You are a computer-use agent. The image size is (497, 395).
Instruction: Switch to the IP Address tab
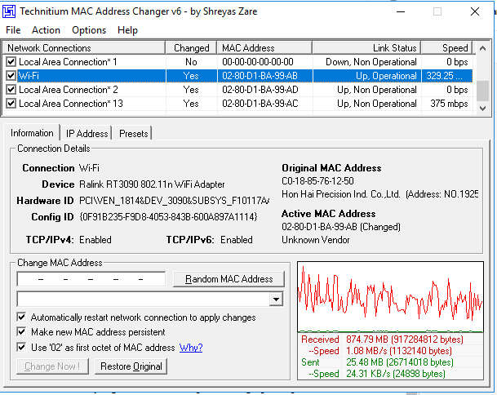[87, 134]
